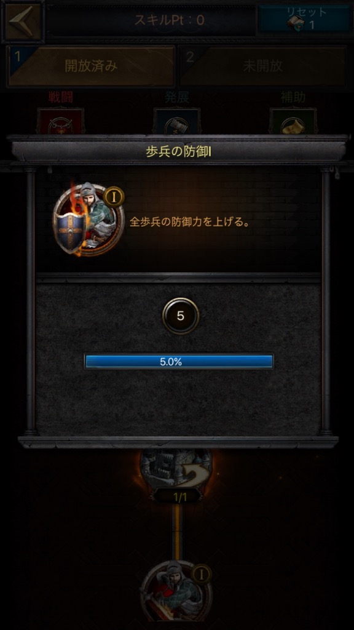The width and height of the screenshot is (354, 630).
Task: Switch to the 未開放 tab
Action: click(262, 66)
